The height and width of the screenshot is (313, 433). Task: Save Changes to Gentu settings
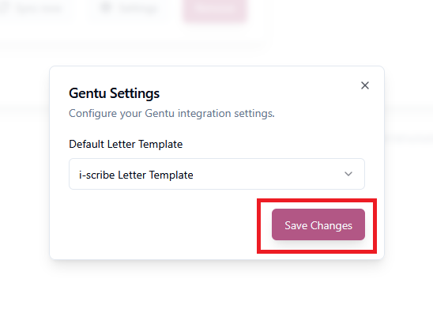(318, 224)
